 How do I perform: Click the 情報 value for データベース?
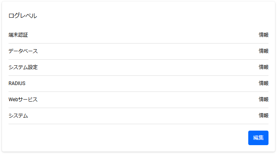click(x=264, y=51)
